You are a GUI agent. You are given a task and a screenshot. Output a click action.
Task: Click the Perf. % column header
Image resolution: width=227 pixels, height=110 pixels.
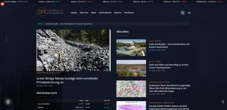coord(107,100)
